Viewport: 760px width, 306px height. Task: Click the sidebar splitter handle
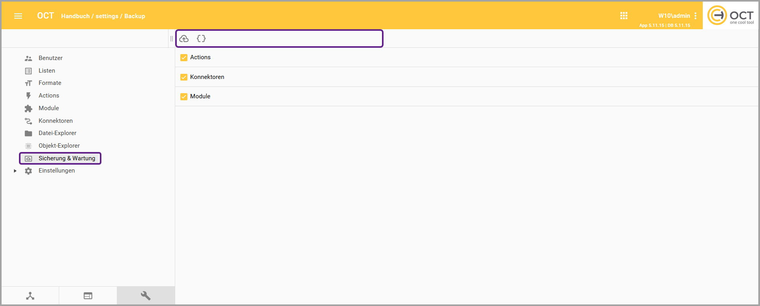pos(171,39)
